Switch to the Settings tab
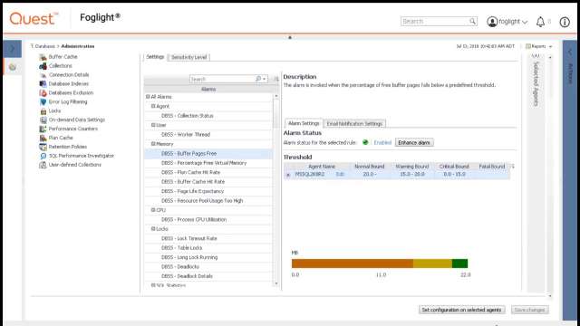Screen dimensions: 580x326 [x=155, y=57]
